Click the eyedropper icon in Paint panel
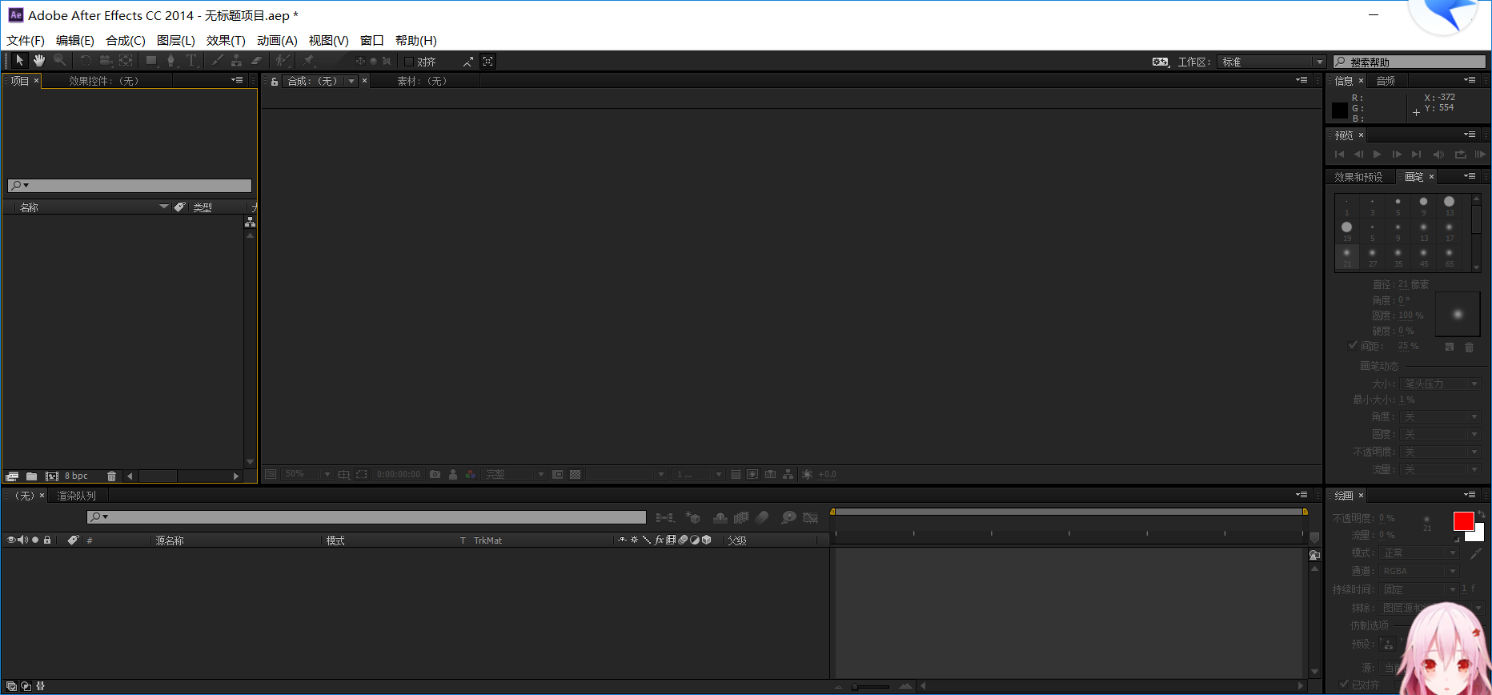The width and height of the screenshot is (1492, 695). pyautogui.click(x=1476, y=553)
